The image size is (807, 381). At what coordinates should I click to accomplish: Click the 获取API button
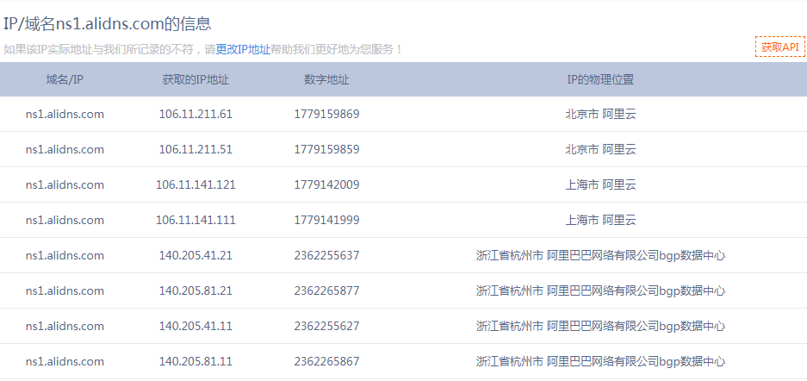780,47
